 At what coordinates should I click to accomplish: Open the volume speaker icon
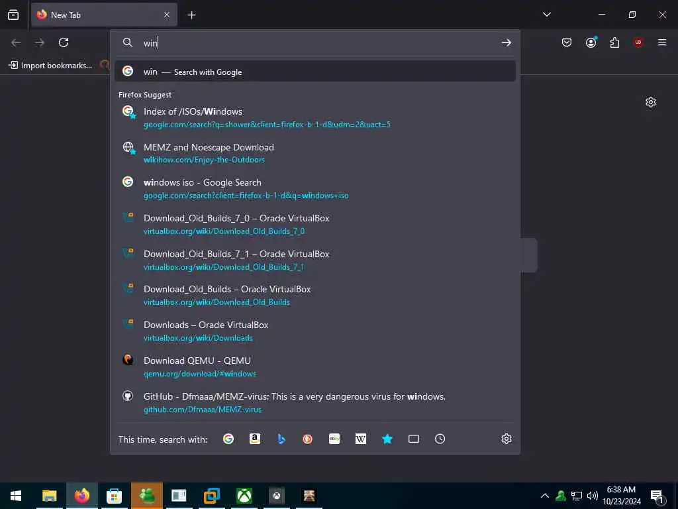click(593, 496)
